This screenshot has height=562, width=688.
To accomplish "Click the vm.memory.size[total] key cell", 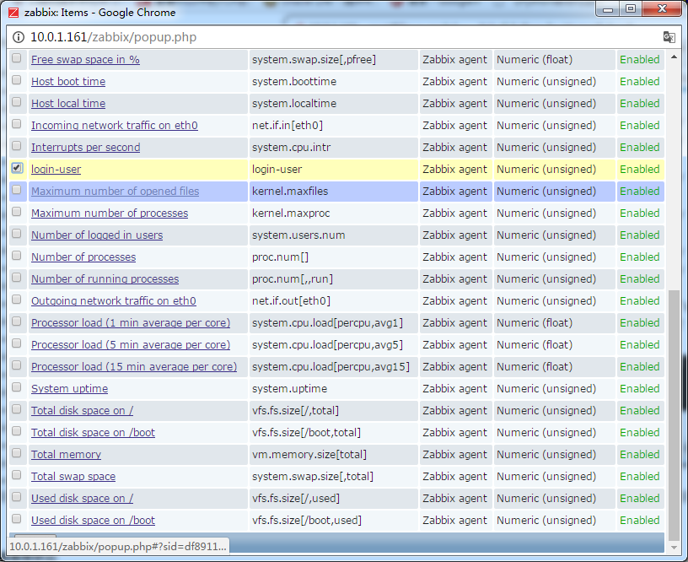I will (x=334, y=455).
